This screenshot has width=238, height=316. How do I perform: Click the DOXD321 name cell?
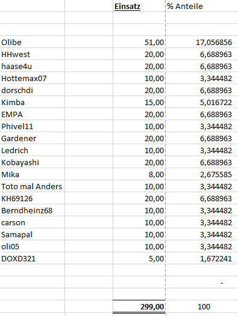[33, 258]
